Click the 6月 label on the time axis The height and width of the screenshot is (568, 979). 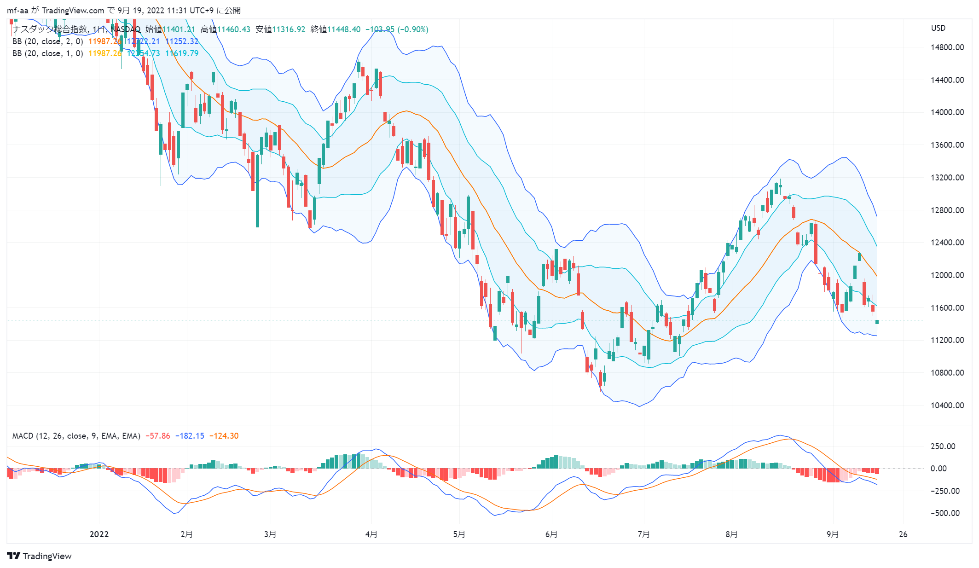tap(551, 534)
